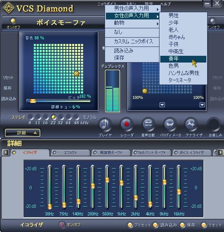The height and width of the screenshot is (232, 224).
Task: Click the pitch-timbre grid cursor knob
Action: (76, 74)
